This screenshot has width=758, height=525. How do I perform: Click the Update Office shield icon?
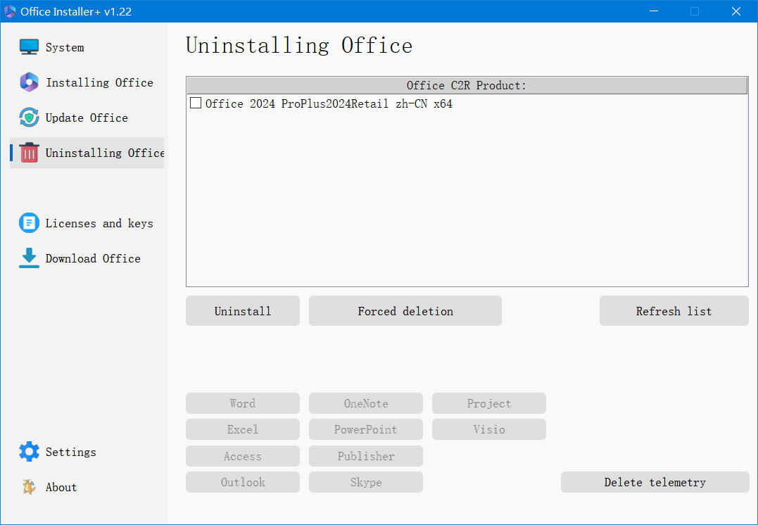(x=29, y=118)
